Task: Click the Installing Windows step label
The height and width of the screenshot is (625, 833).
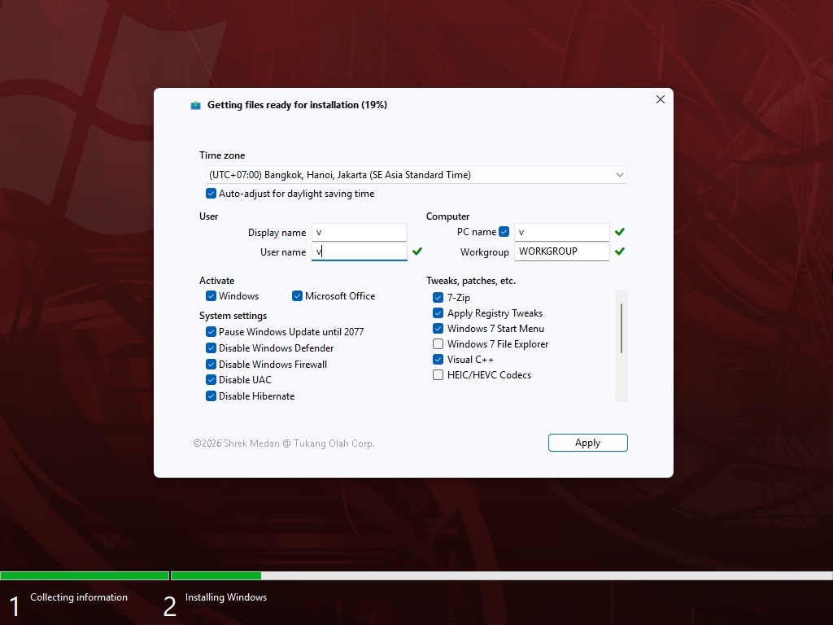Action: point(226,597)
